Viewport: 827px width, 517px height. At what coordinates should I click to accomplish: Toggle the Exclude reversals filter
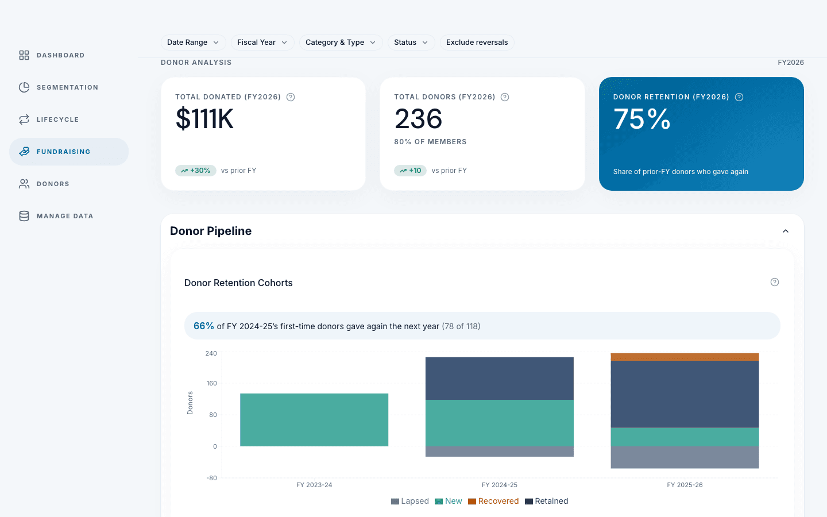point(477,43)
